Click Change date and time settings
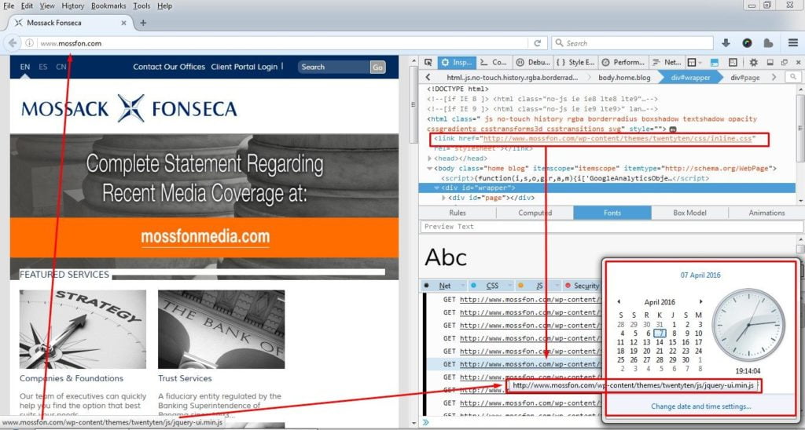This screenshot has height=430, width=805. (x=700, y=406)
